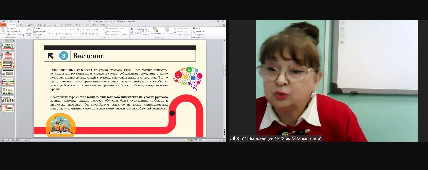Click the Reset (Восстановить) slide icon

coord(35,31)
